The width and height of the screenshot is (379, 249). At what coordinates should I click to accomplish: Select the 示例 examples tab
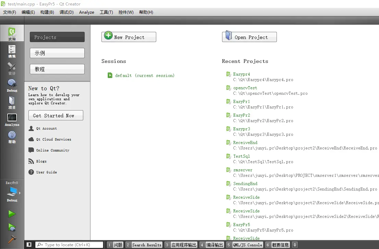click(57, 53)
